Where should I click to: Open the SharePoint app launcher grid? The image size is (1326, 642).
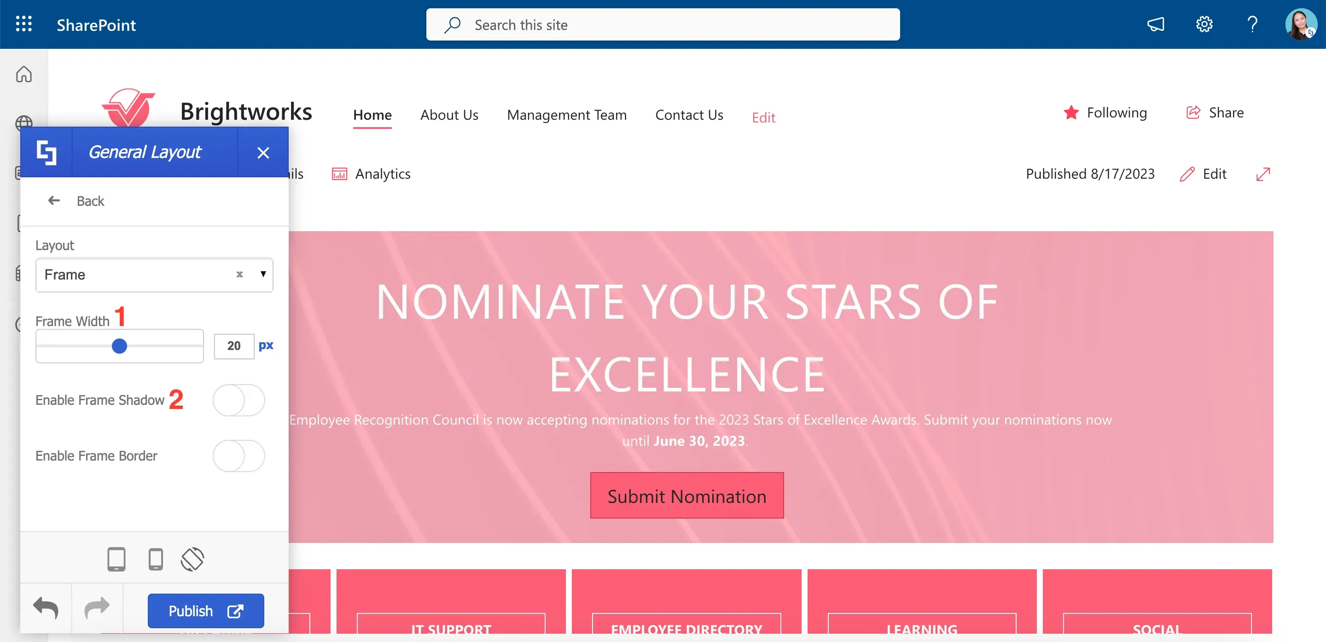(x=23, y=24)
